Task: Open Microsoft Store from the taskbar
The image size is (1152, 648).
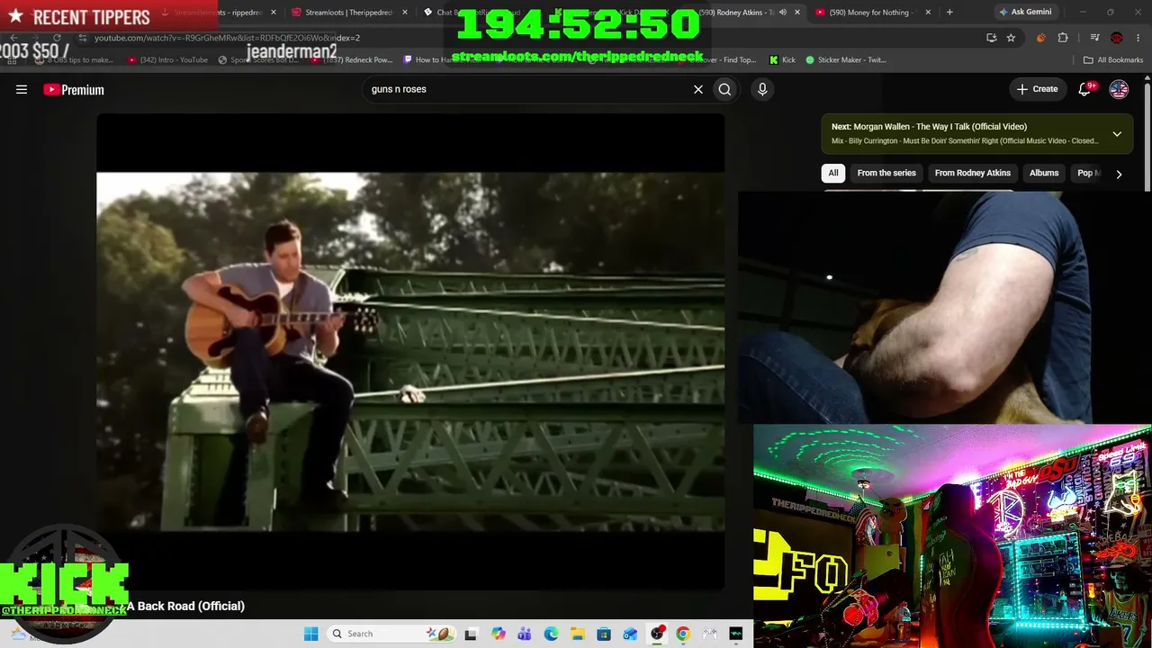Action: (x=604, y=634)
